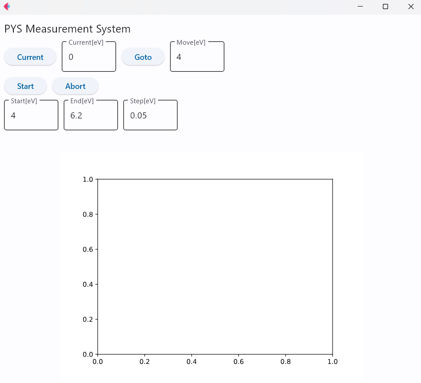Click the Start[eV] value showing 4
This screenshot has width=421, height=383.
tap(31, 115)
